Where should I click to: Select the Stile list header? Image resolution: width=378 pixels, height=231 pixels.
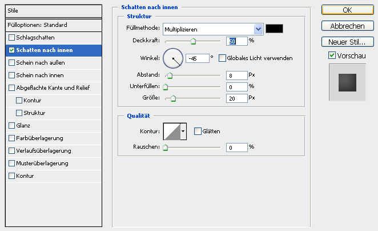tap(54, 11)
